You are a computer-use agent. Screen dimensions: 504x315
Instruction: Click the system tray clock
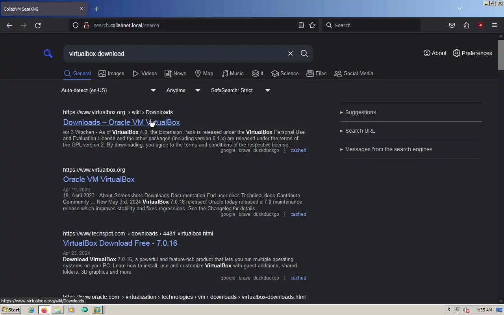[x=484, y=310]
